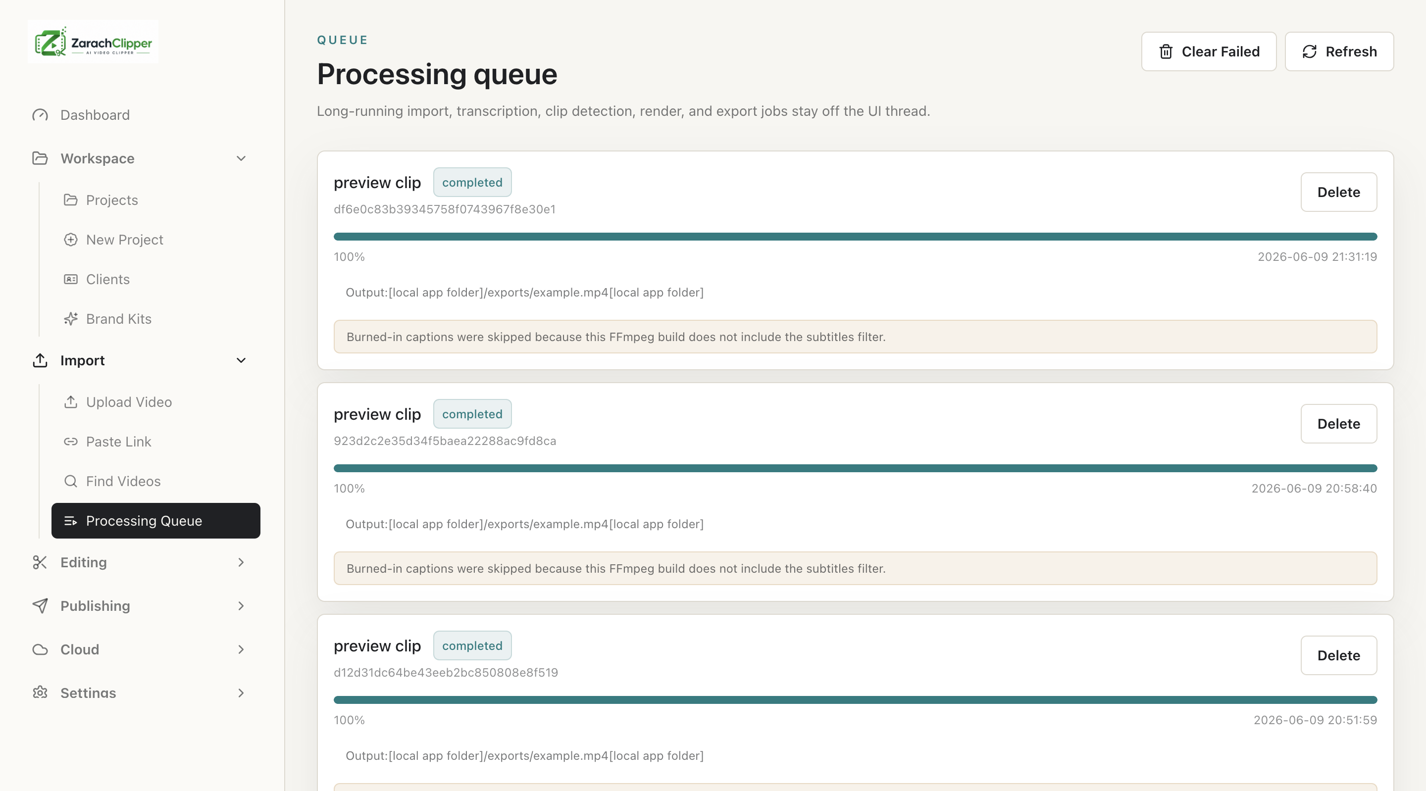Click the New Project plus-circle icon
Screen dimensions: 1426x791
pos(70,240)
